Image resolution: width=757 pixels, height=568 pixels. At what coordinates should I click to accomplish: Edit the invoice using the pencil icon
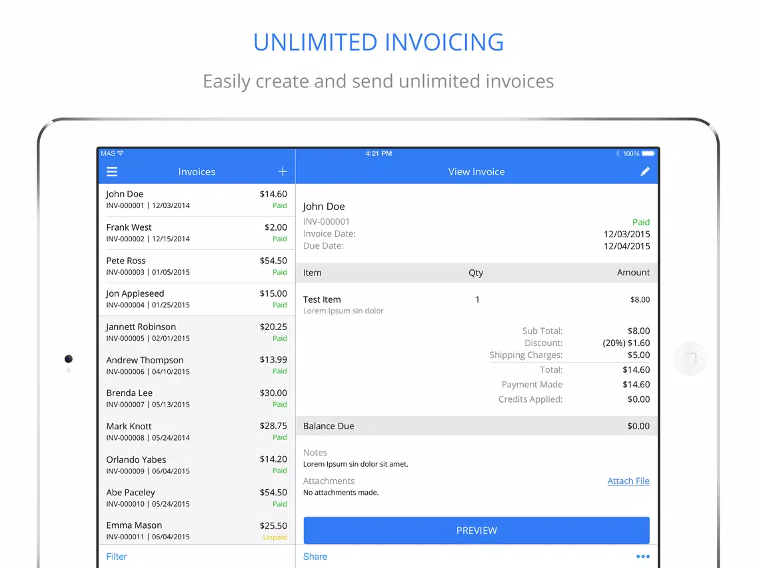click(x=645, y=171)
